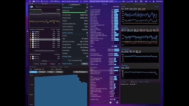Toggle the App Tamer master enable switch
This screenshot has height=106, width=189.
click(31, 7)
